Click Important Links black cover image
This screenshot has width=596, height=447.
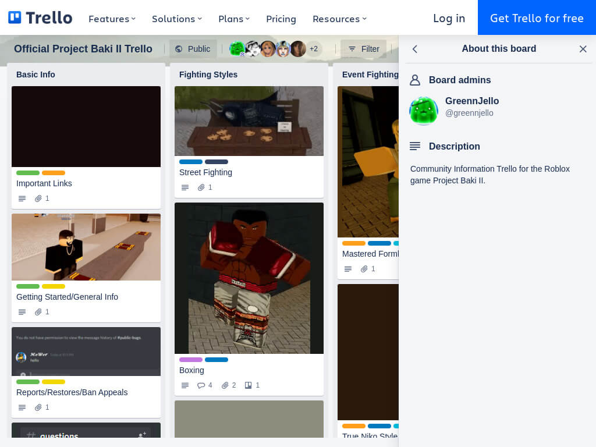point(86,126)
